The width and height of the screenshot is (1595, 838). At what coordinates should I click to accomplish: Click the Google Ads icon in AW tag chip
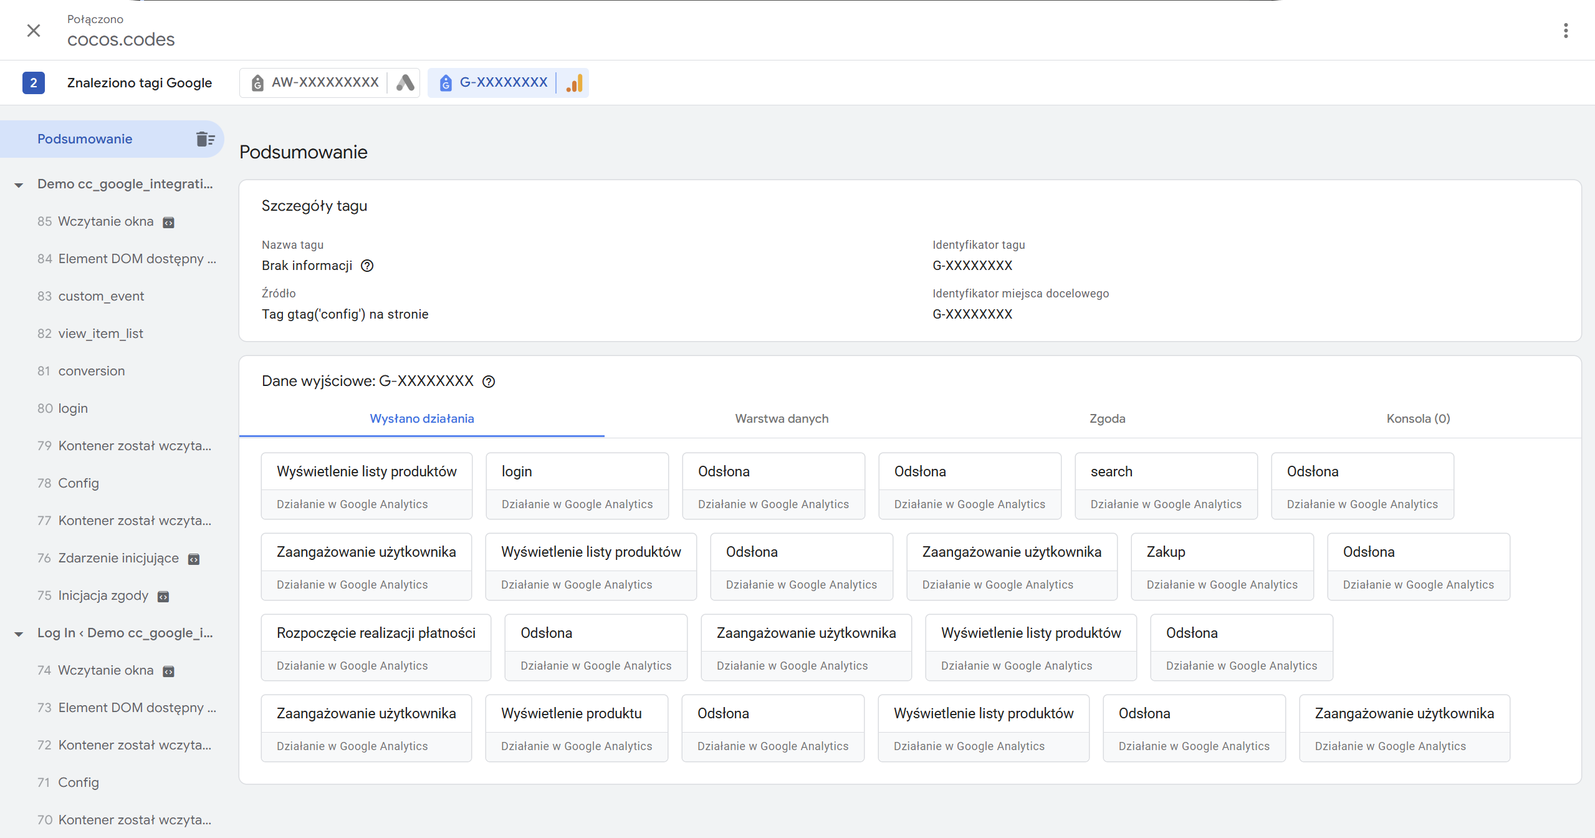tap(405, 83)
